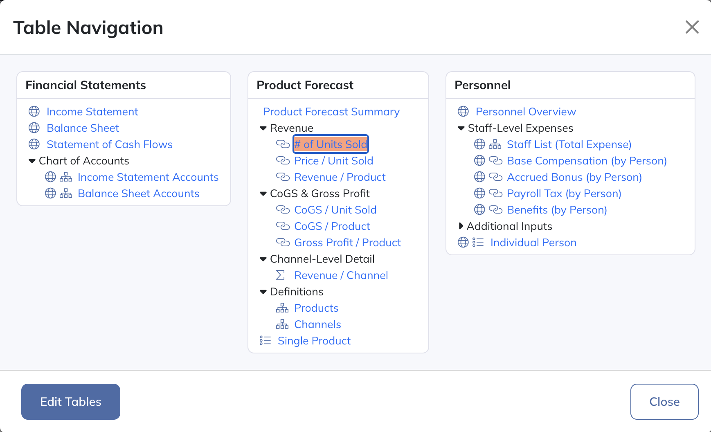Collapse the Definitions section arrow
Viewport: 711px width, 432px height.
click(x=263, y=292)
